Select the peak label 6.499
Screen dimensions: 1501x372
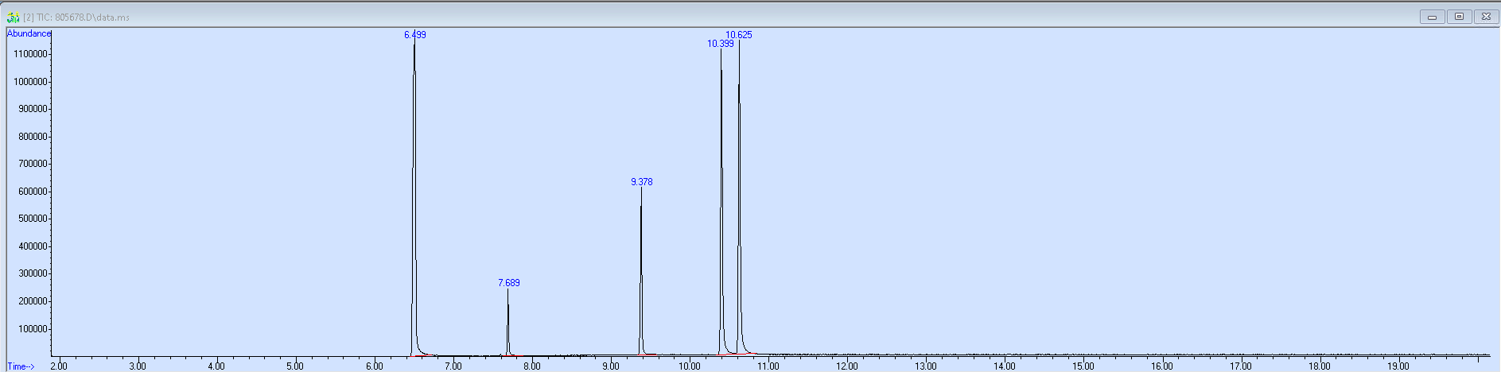pos(414,35)
